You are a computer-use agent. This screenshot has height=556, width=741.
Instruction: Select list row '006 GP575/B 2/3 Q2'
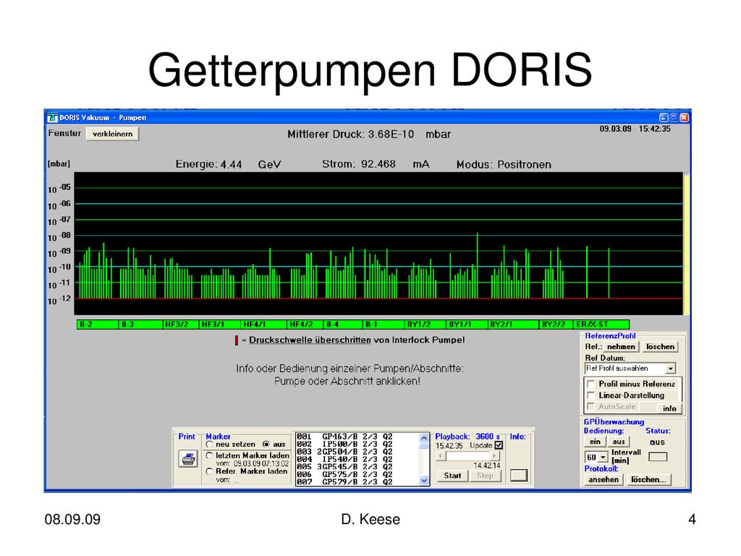[x=344, y=474]
